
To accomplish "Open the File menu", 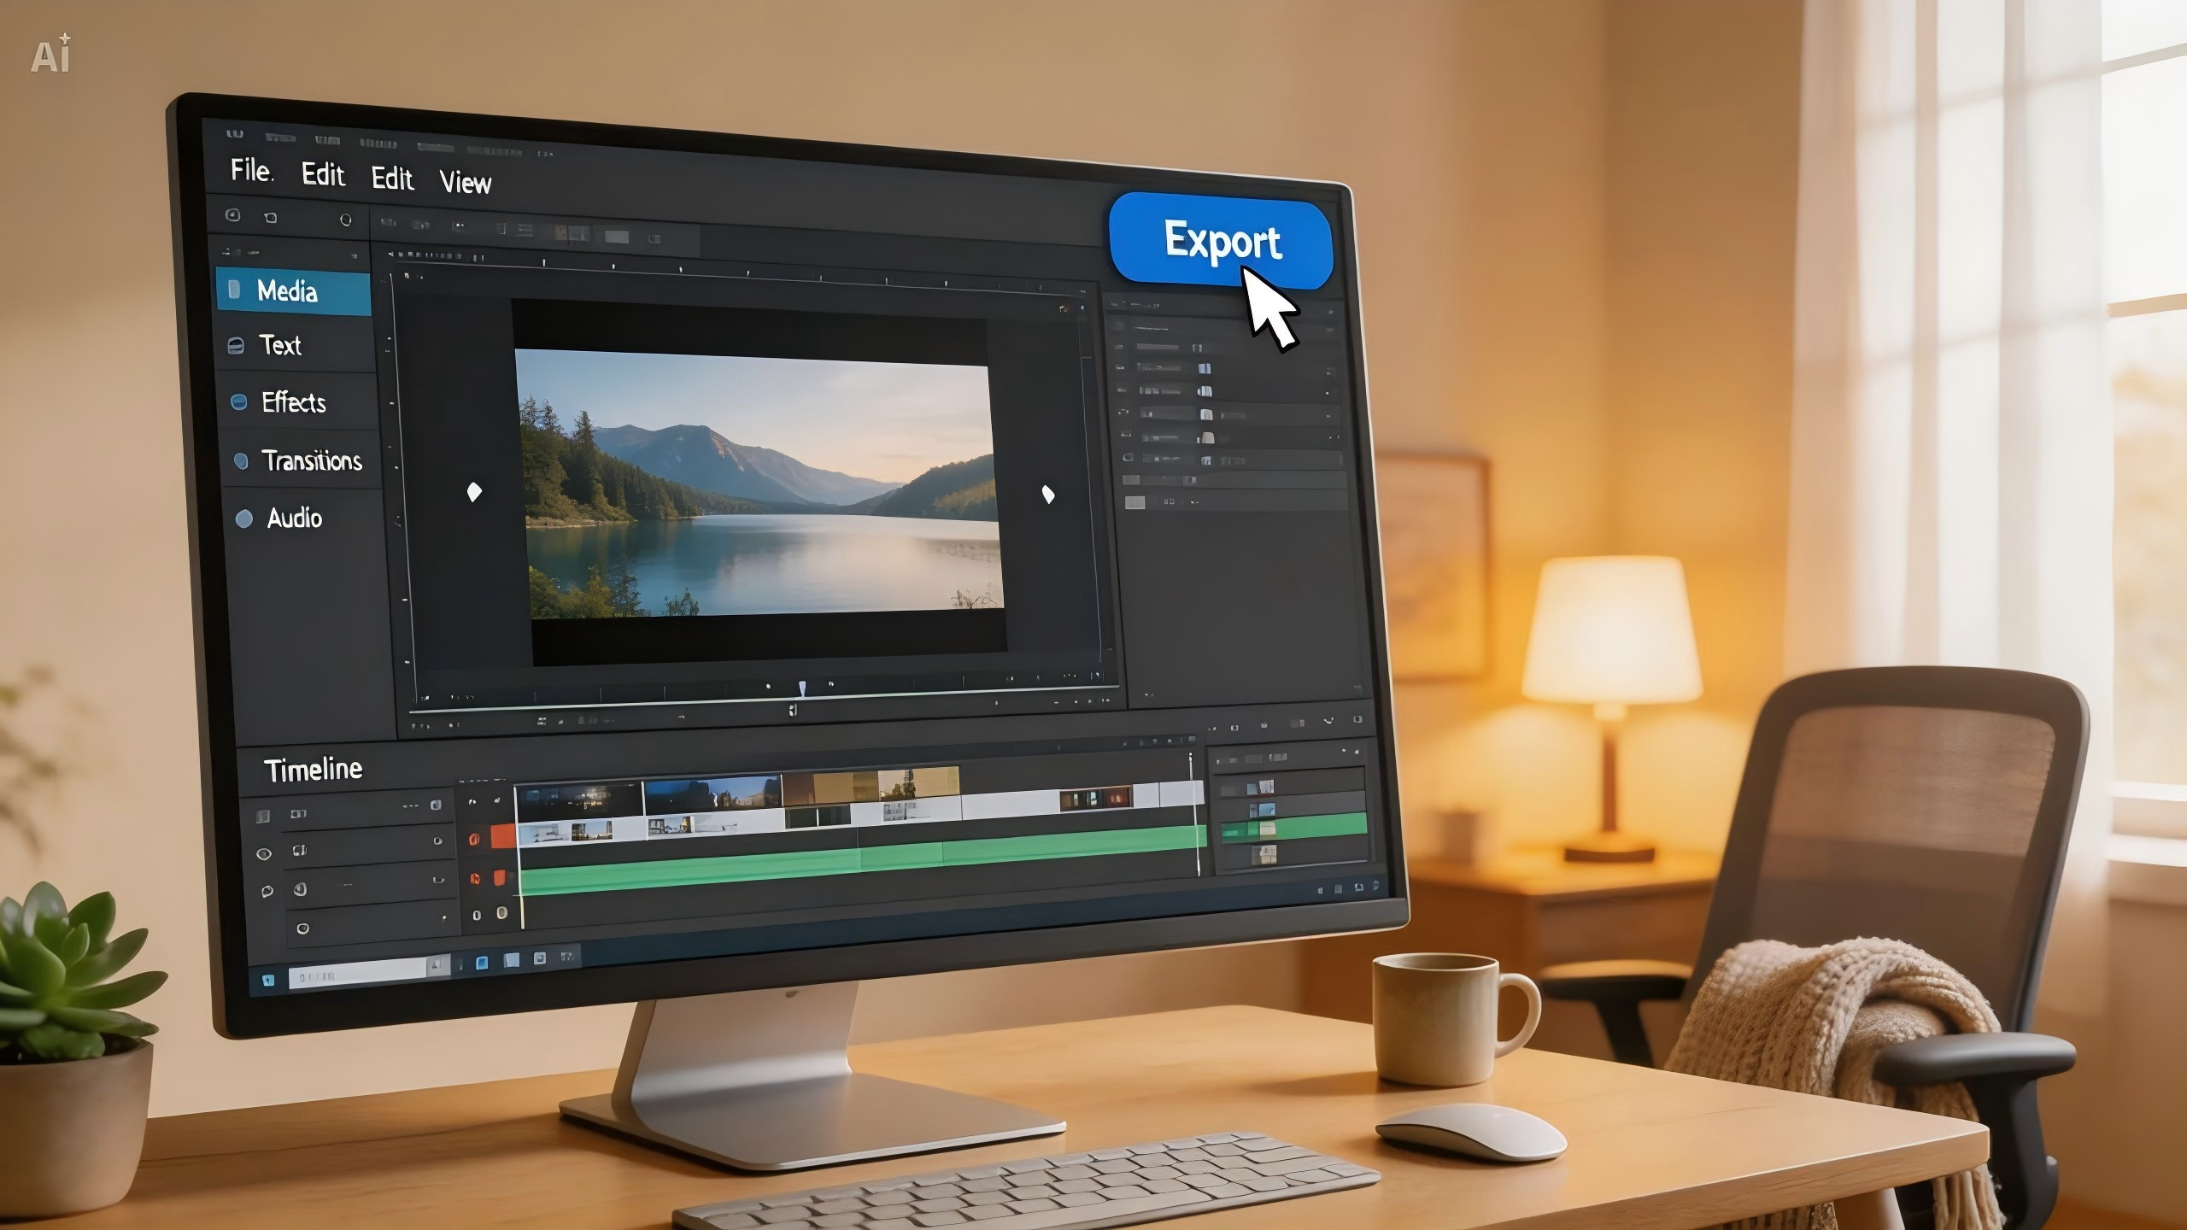I will (249, 171).
